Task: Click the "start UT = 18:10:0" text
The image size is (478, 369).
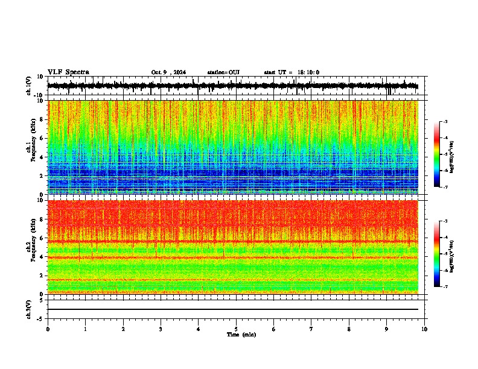Action: pyautogui.click(x=292, y=72)
